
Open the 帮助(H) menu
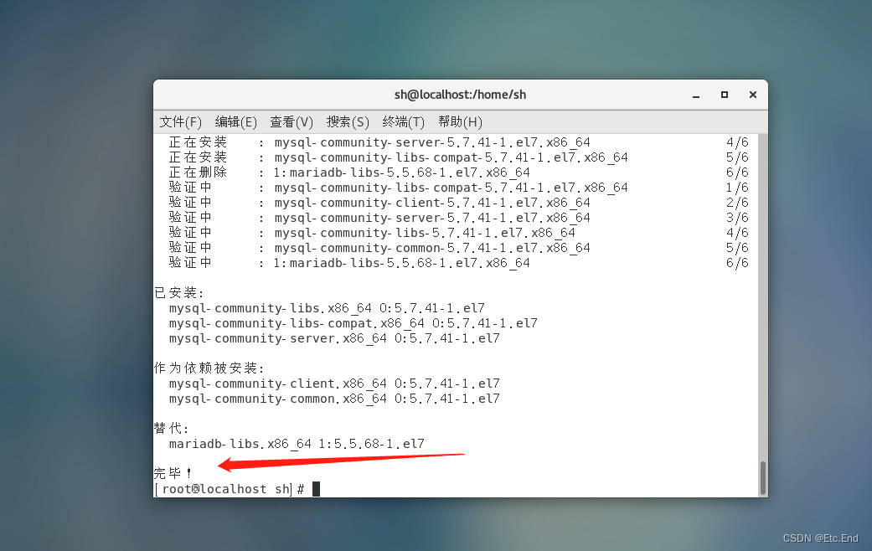460,121
